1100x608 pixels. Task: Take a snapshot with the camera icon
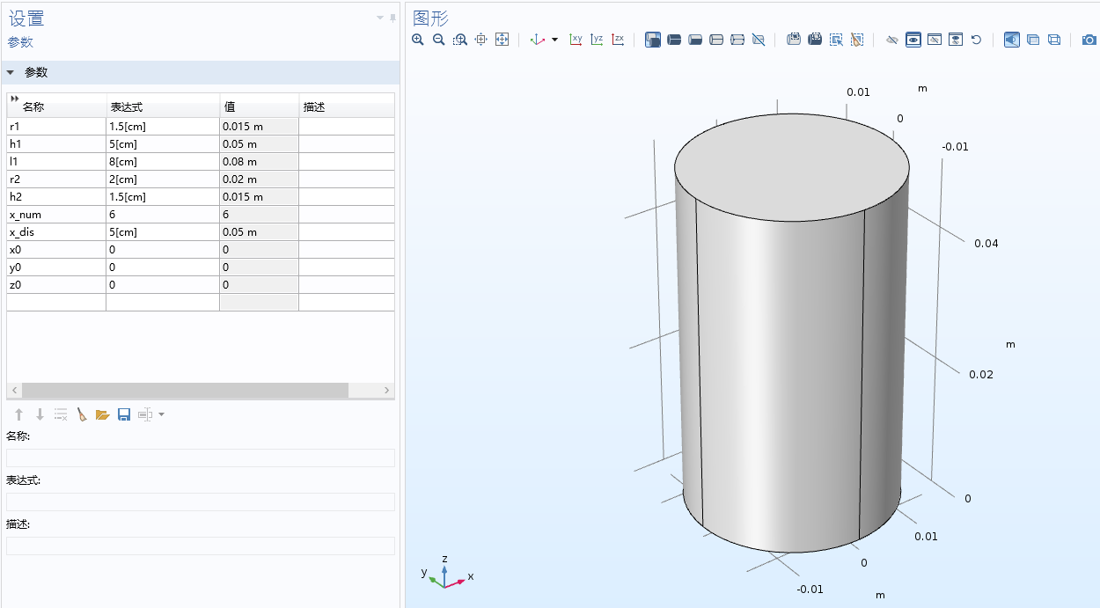coord(1089,40)
